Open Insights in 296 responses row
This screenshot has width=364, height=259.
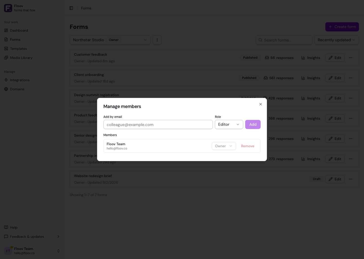(x=311, y=139)
